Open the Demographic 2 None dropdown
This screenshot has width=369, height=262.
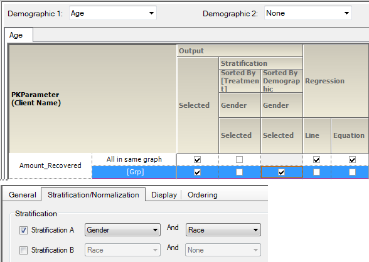[307, 13]
